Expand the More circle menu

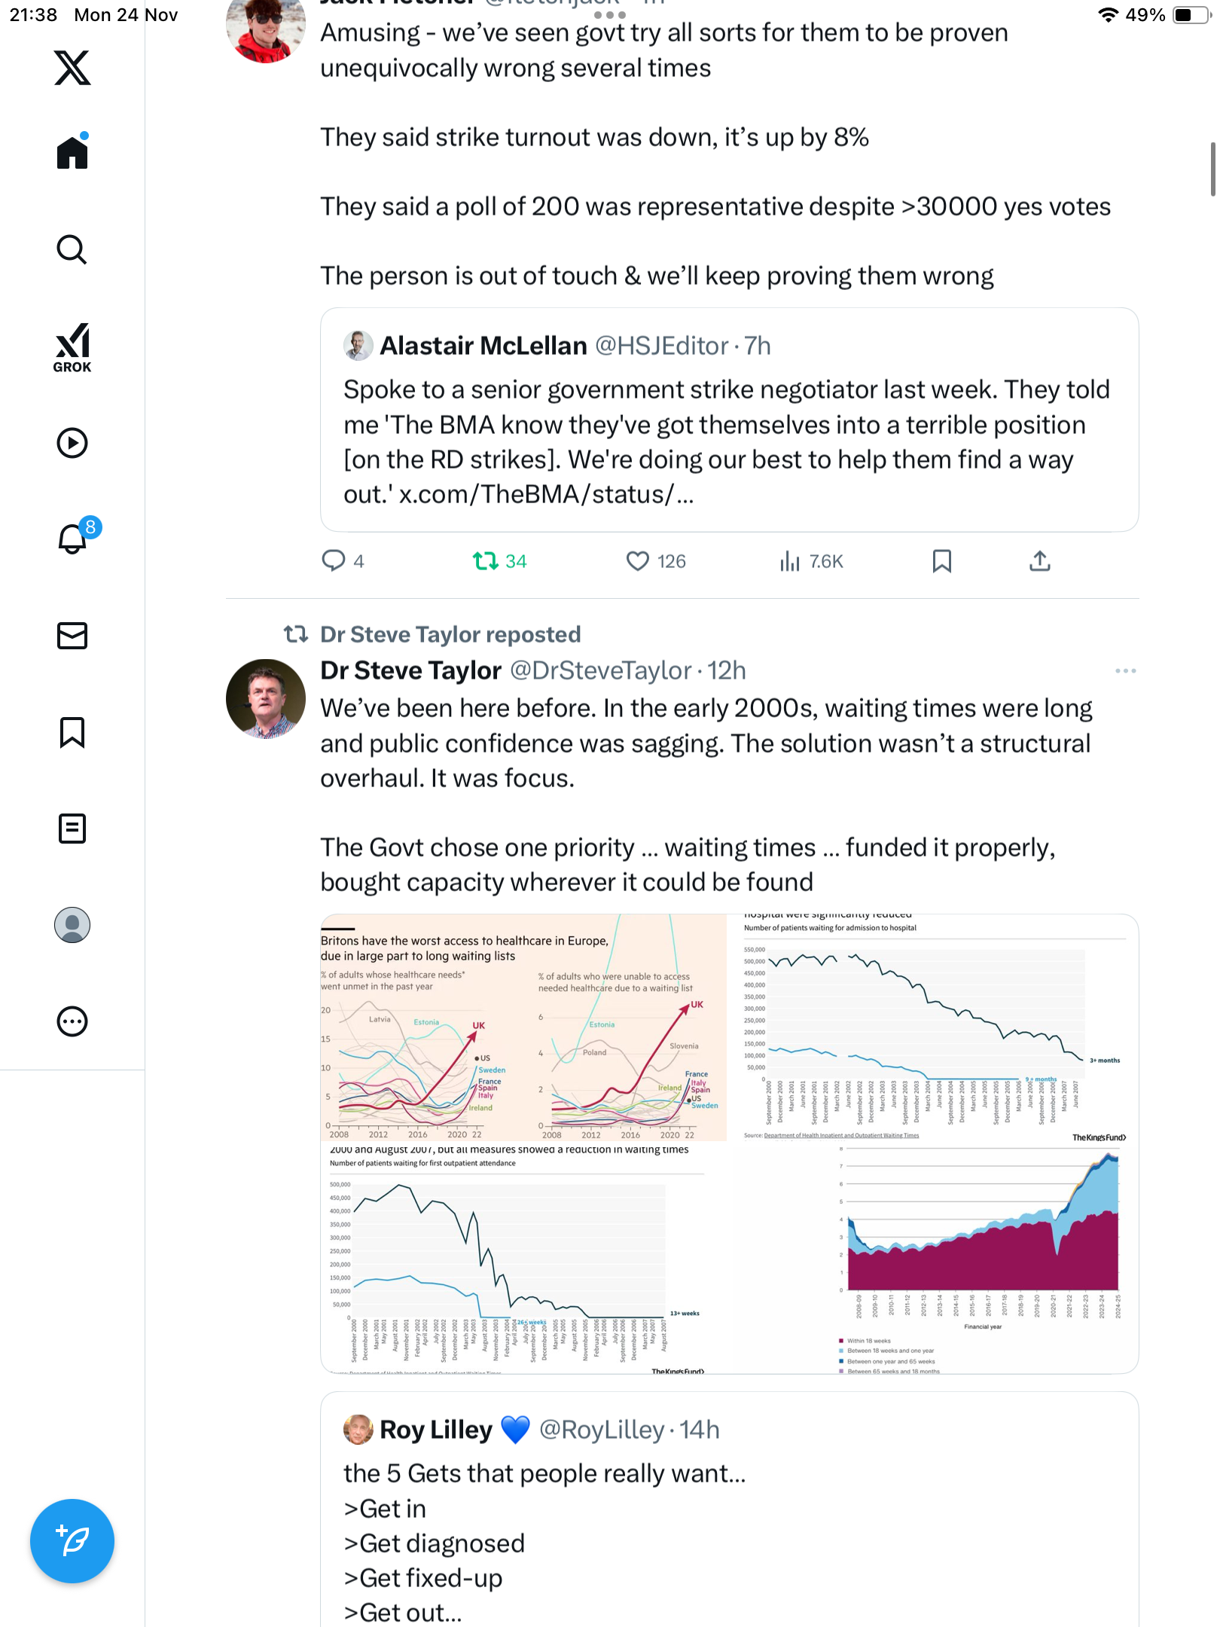(x=72, y=1021)
